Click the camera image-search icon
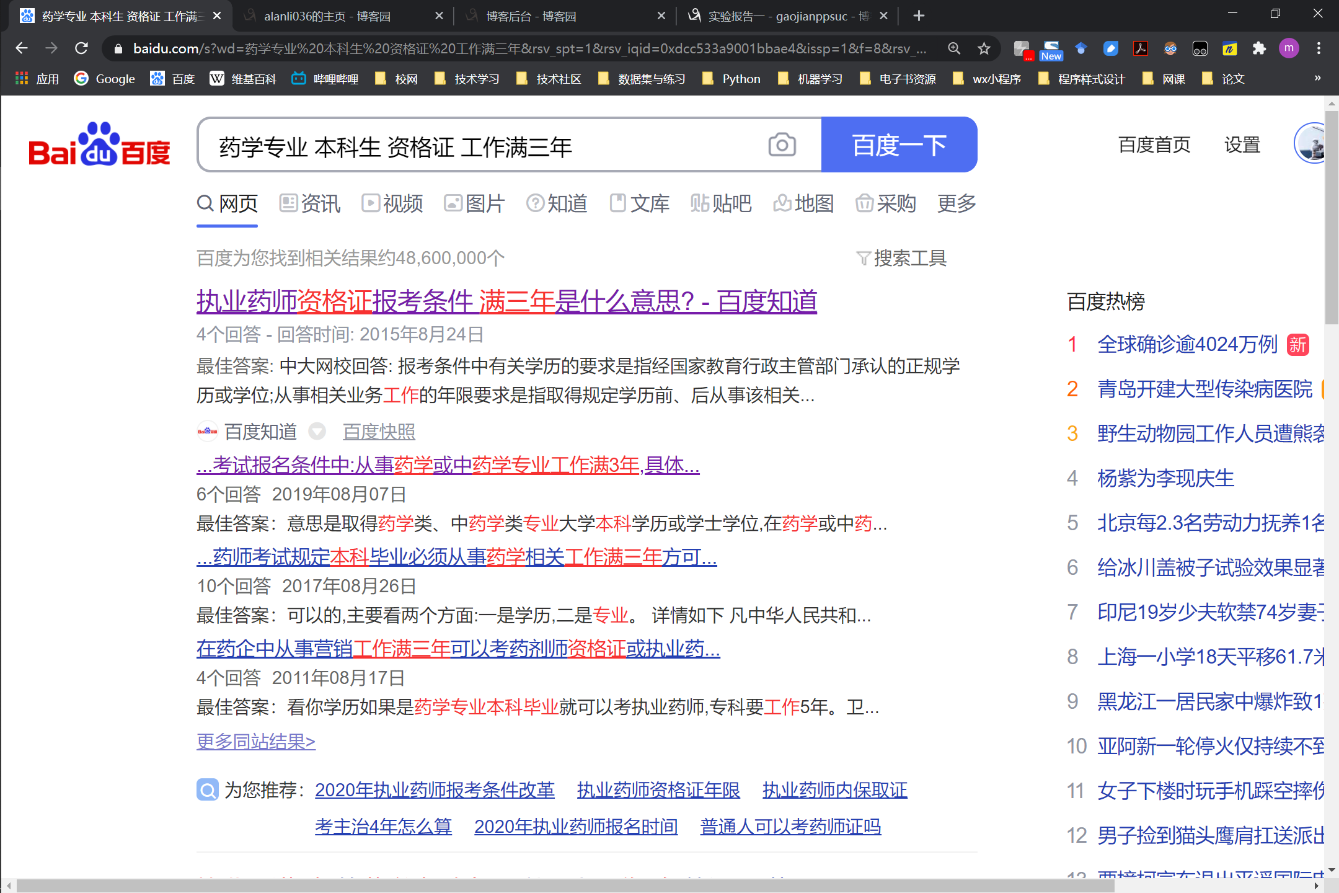1339x893 pixels. pyautogui.click(x=782, y=145)
